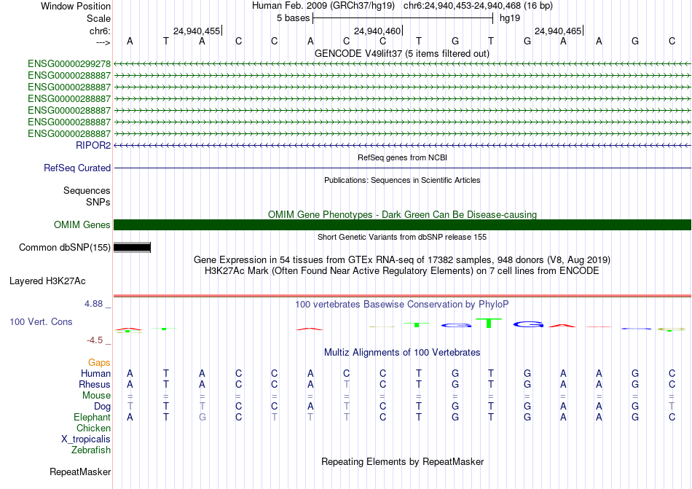
Task: Click the 24,940,465 position marker
Action: click(x=558, y=31)
